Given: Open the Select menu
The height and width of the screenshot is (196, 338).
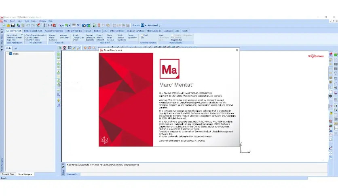Looking at the screenshot, I should click(x=12, y=21).
